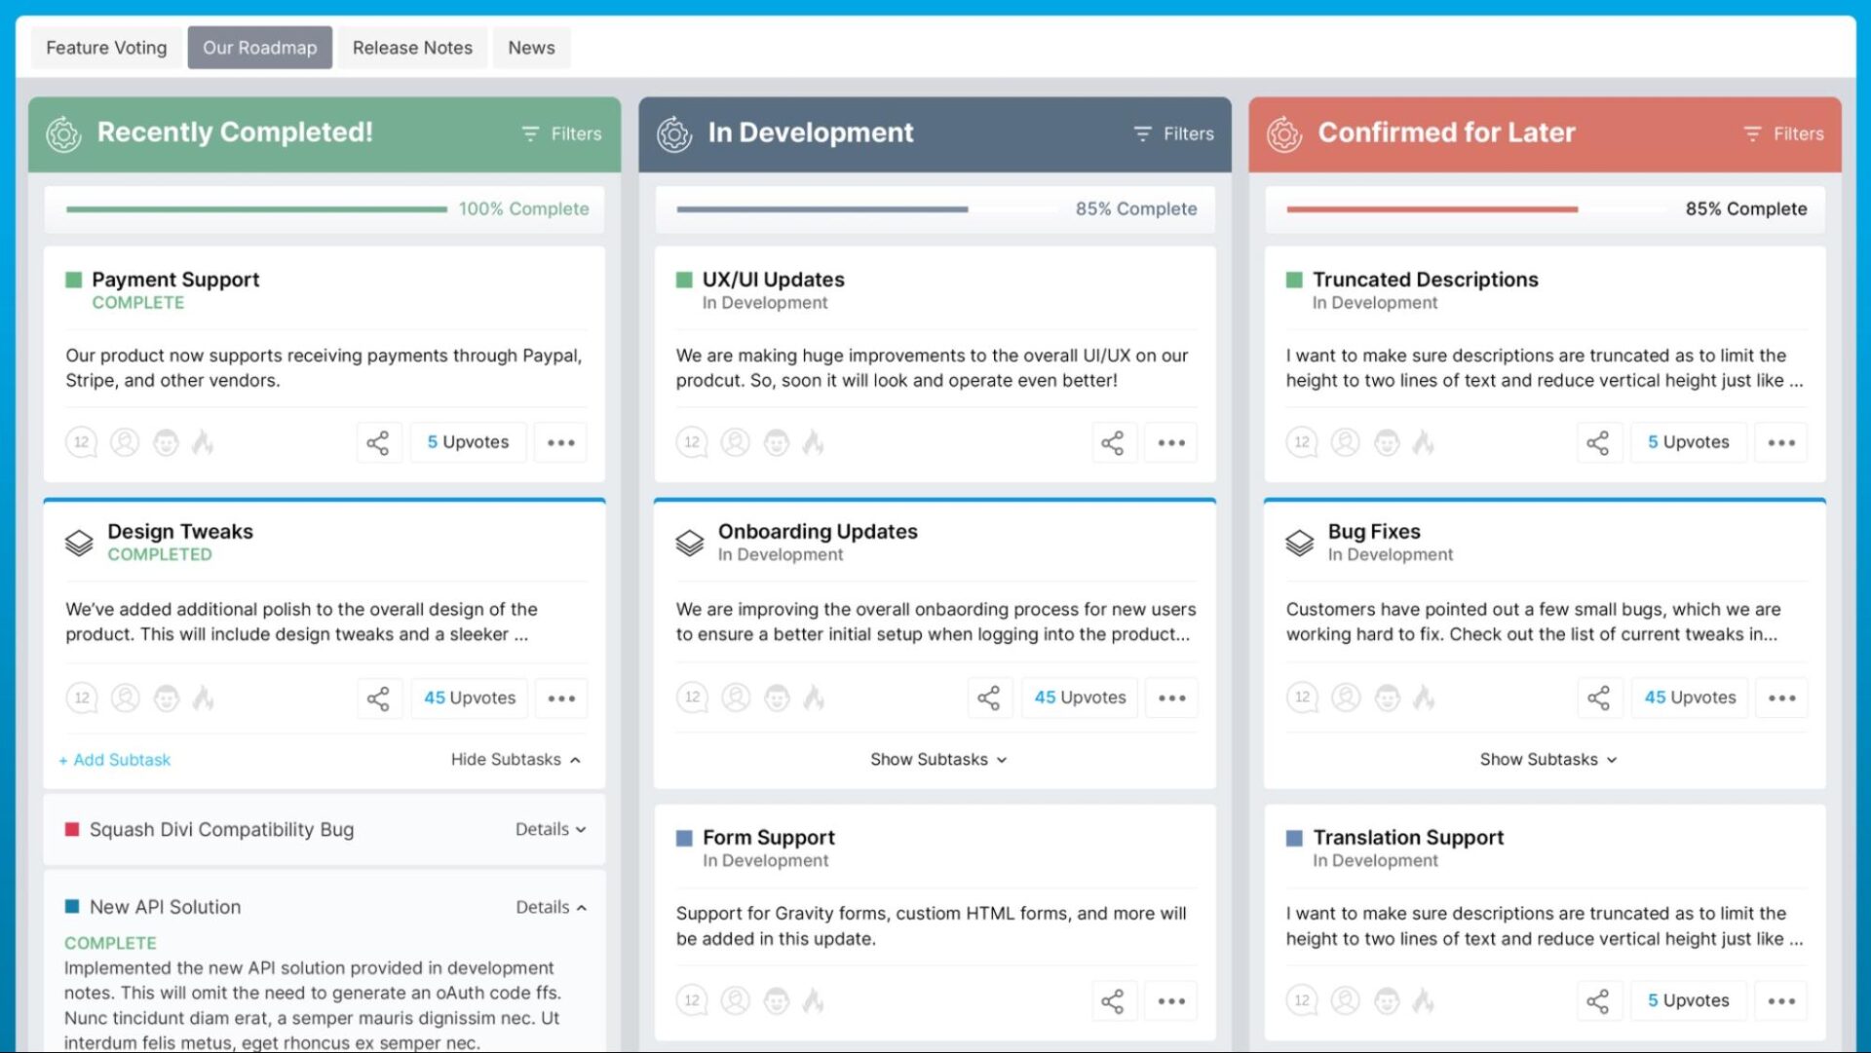Screen dimensions: 1871x1053
Task: Click the roadmap gear icon in Confirmed for Later header
Action: (x=1283, y=132)
